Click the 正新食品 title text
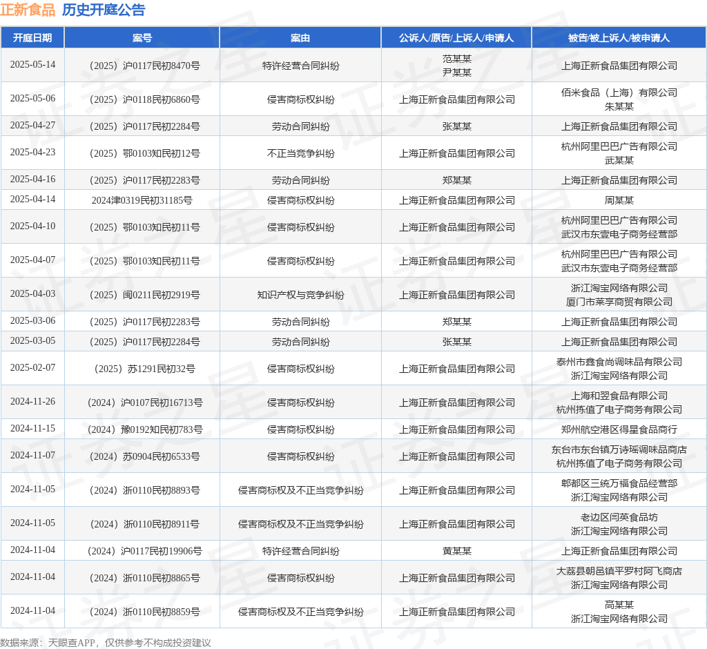Image resolution: width=707 pixels, height=649 pixels. [x=28, y=10]
